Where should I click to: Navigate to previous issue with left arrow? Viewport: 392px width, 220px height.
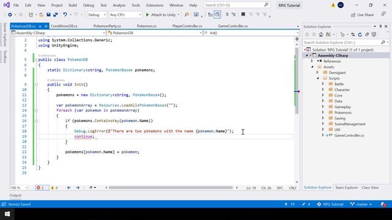[x=69, y=188]
